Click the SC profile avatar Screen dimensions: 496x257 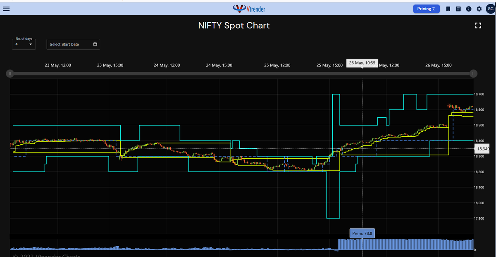(x=490, y=9)
